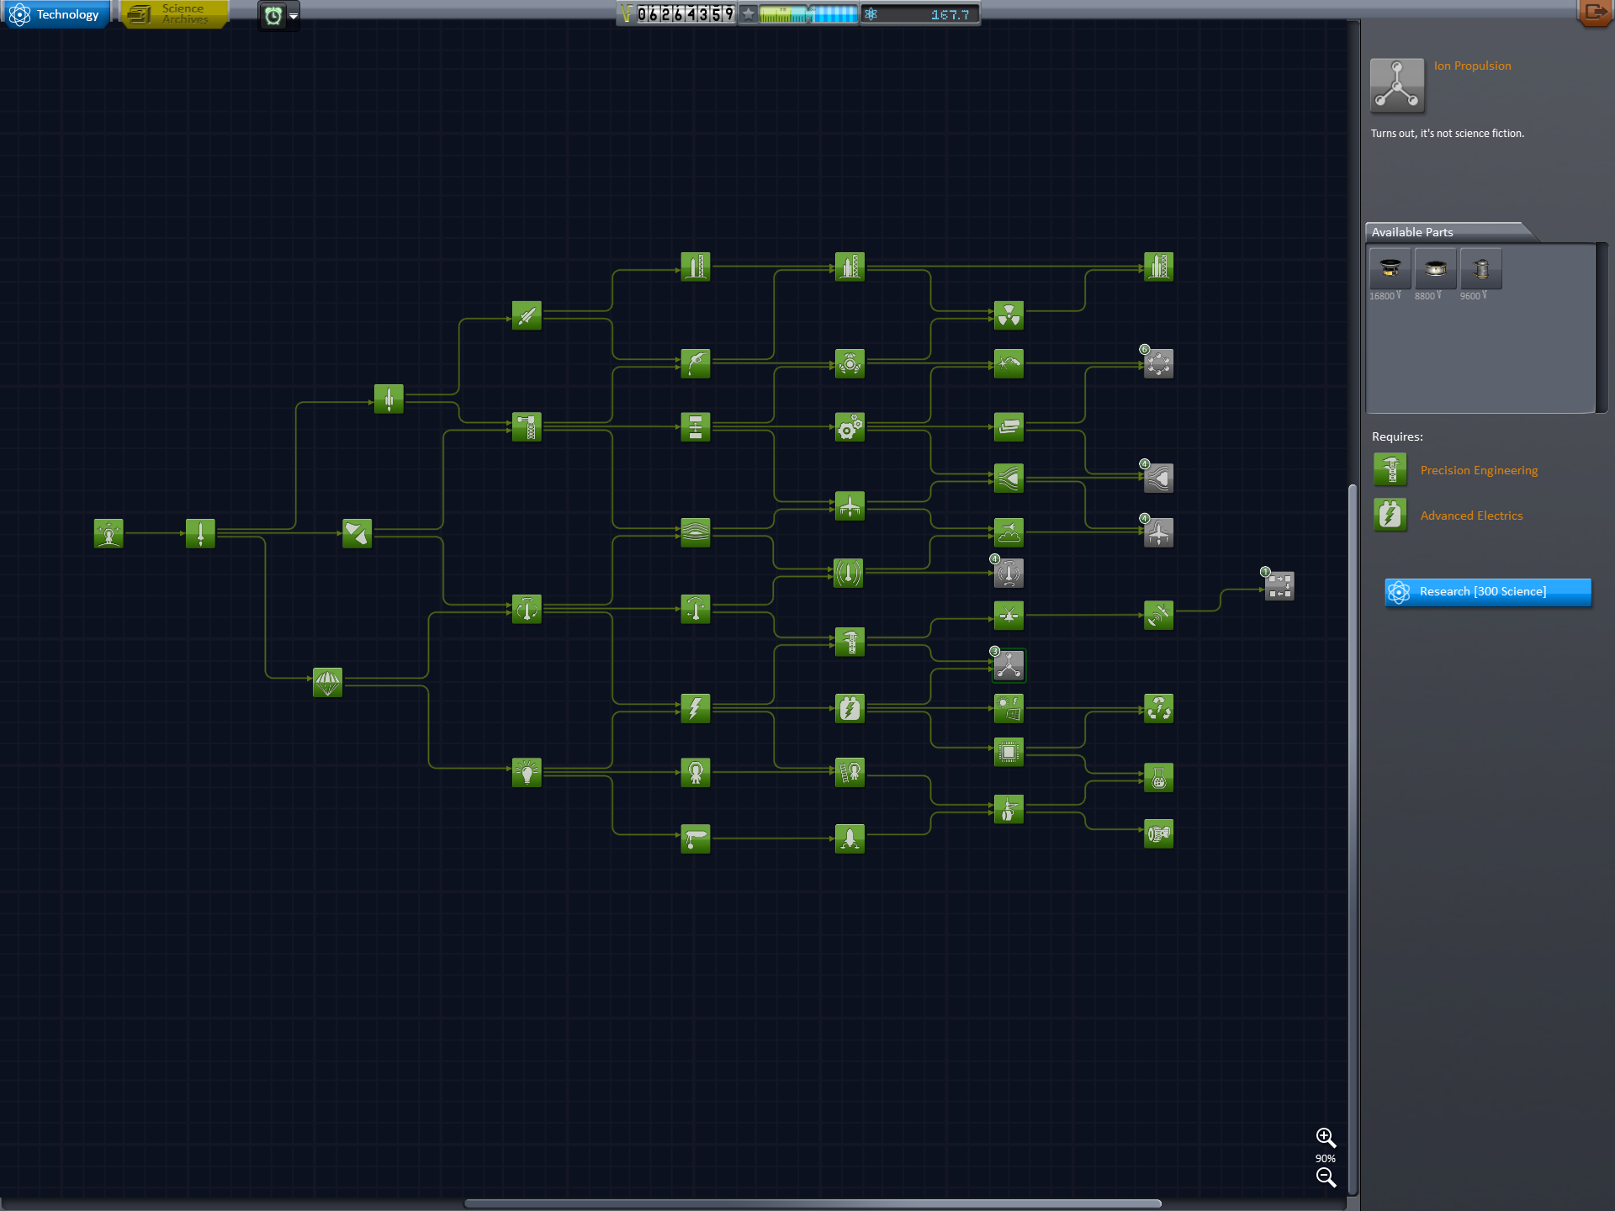Open Precision Engineering requirement link
Image resolution: width=1615 pixels, height=1211 pixels.
coord(1479,470)
